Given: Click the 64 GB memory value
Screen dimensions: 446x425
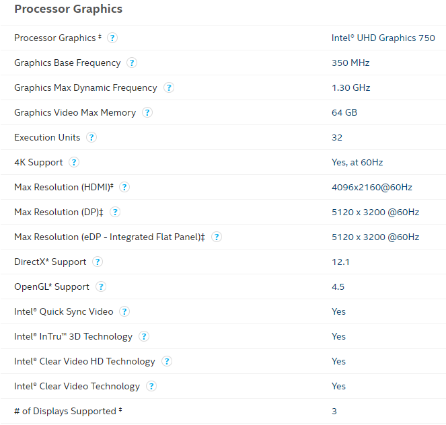Looking at the screenshot, I should [344, 112].
